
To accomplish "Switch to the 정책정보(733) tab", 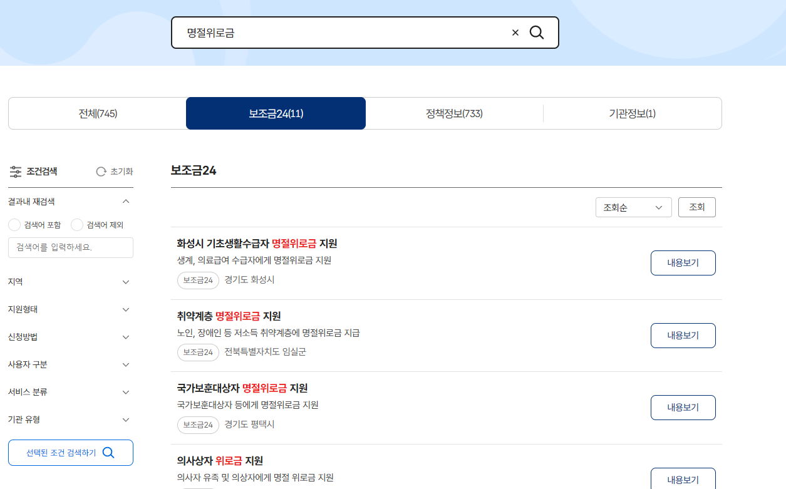I will (453, 113).
